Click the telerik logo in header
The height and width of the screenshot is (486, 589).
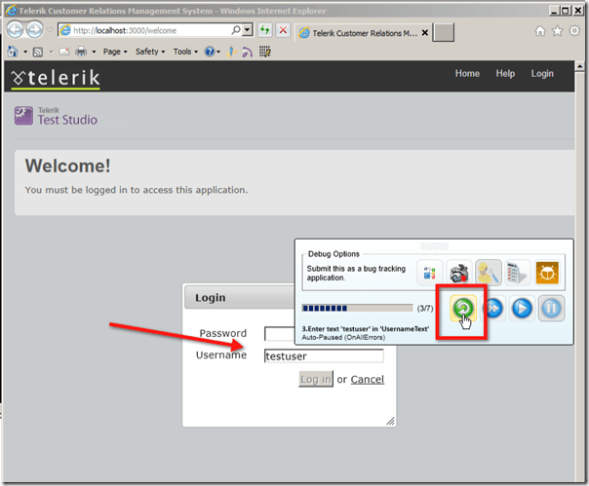point(56,79)
